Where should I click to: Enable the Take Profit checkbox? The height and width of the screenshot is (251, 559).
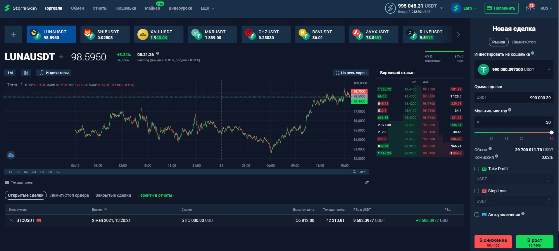(477, 169)
